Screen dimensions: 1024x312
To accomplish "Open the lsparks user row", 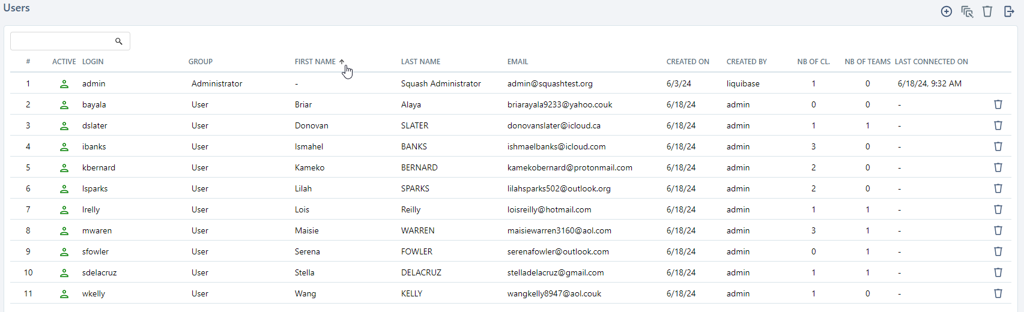I will tap(95, 188).
